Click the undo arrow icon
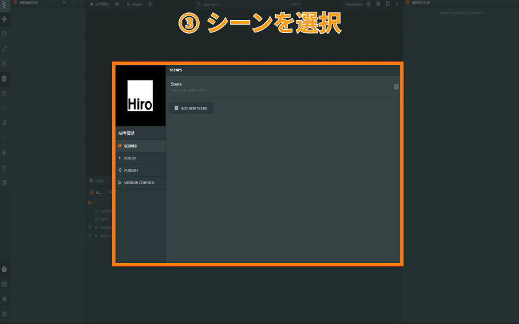Screen dimensions: 519x324 (x=5, y=122)
